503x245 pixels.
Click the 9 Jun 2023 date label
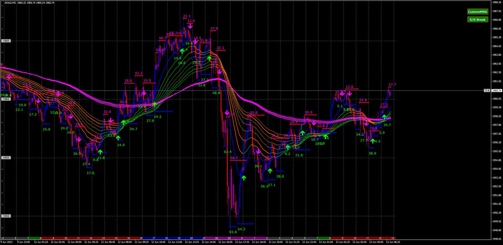coord(7,242)
